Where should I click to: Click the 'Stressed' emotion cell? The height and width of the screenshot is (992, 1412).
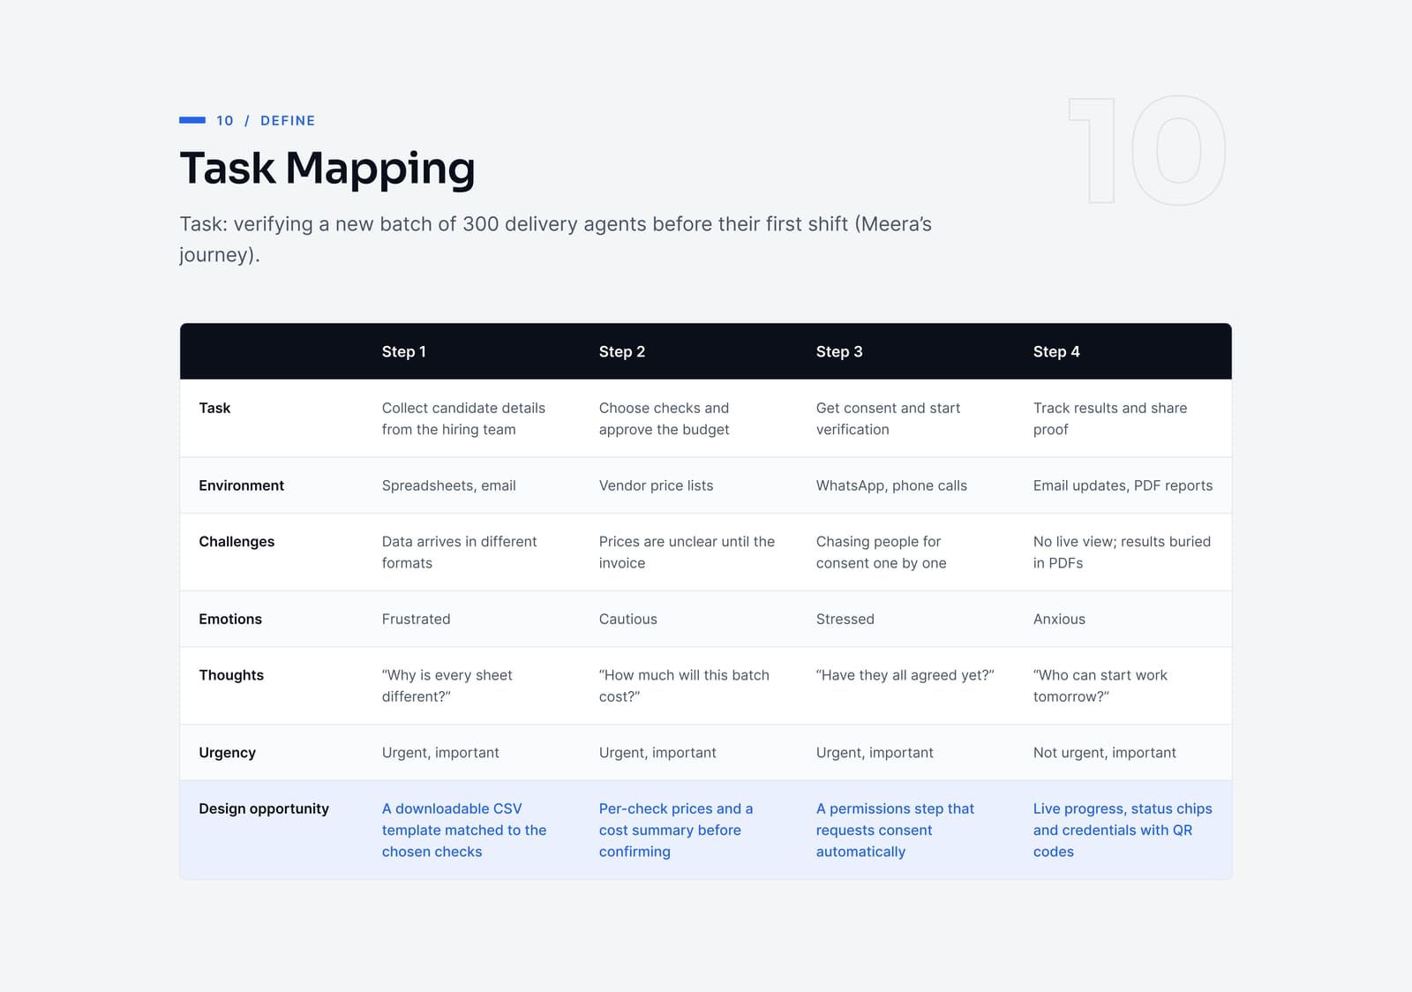(x=845, y=619)
